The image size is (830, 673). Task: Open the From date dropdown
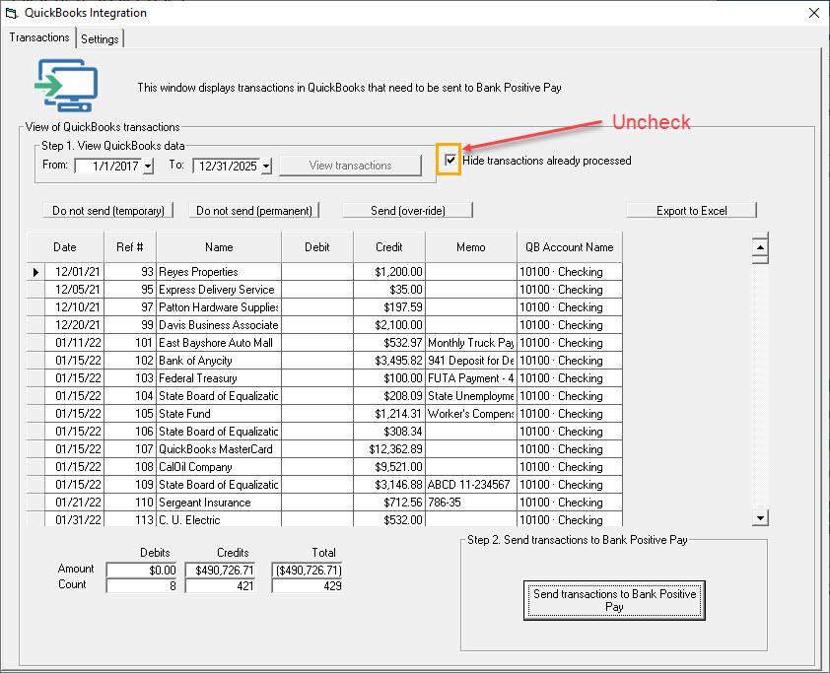[148, 167]
